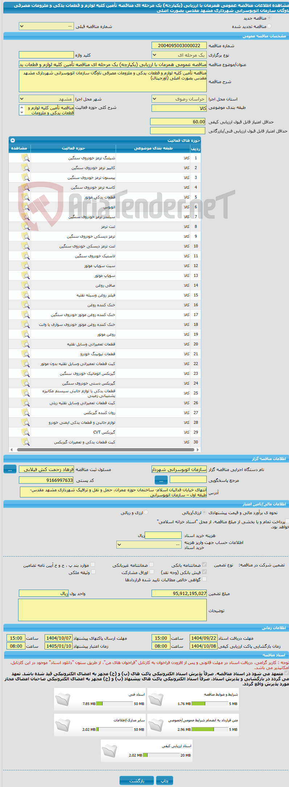Viewport: 289px width, 787px height.
Task: Click the کلید واژه input field
Action: pos(46,55)
